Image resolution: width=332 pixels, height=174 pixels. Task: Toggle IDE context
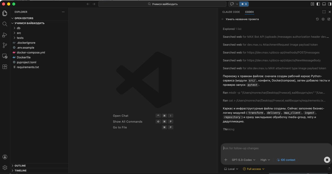tap(286, 160)
